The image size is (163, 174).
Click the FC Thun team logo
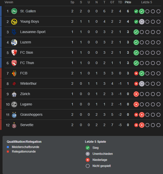tap(14, 63)
